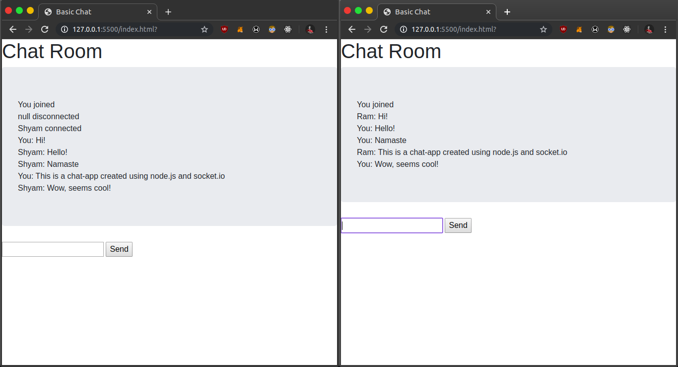Close the Basic Chat tab in right window
The width and height of the screenshot is (678, 367).
pyautogui.click(x=488, y=12)
